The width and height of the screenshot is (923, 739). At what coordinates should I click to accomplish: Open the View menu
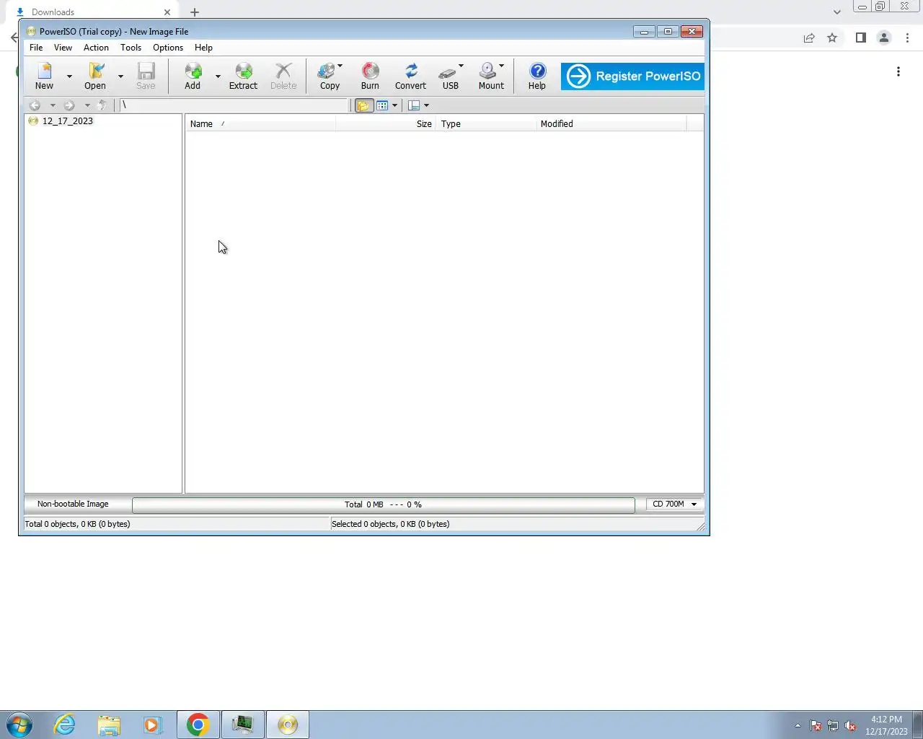coord(63,48)
